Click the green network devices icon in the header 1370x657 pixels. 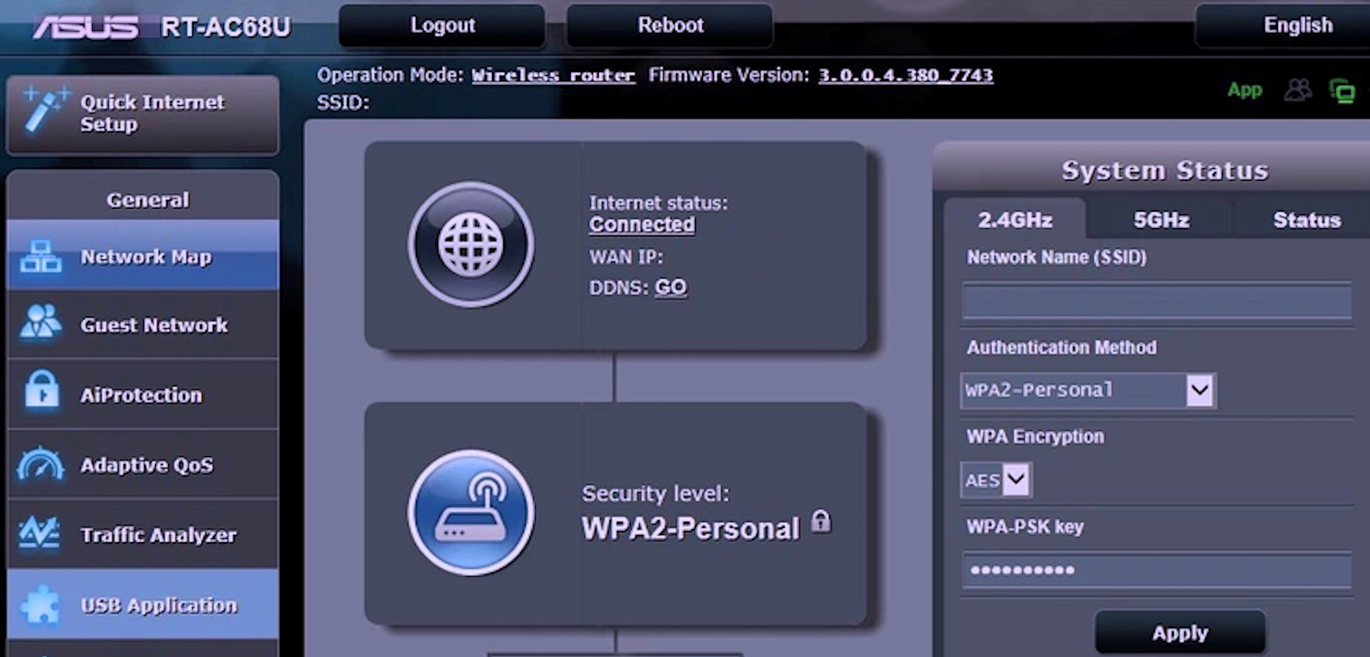pyautogui.click(x=1342, y=91)
